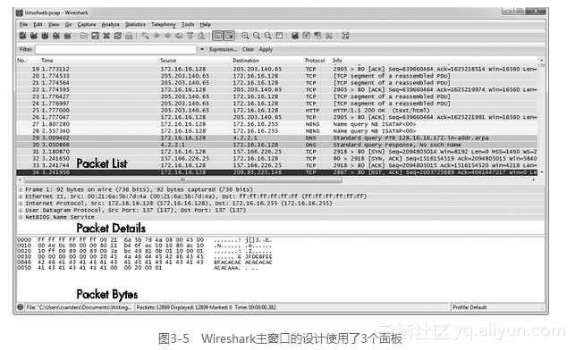Click the packet list scroll-down arrow
This screenshot has height=350, width=575.
541,172
